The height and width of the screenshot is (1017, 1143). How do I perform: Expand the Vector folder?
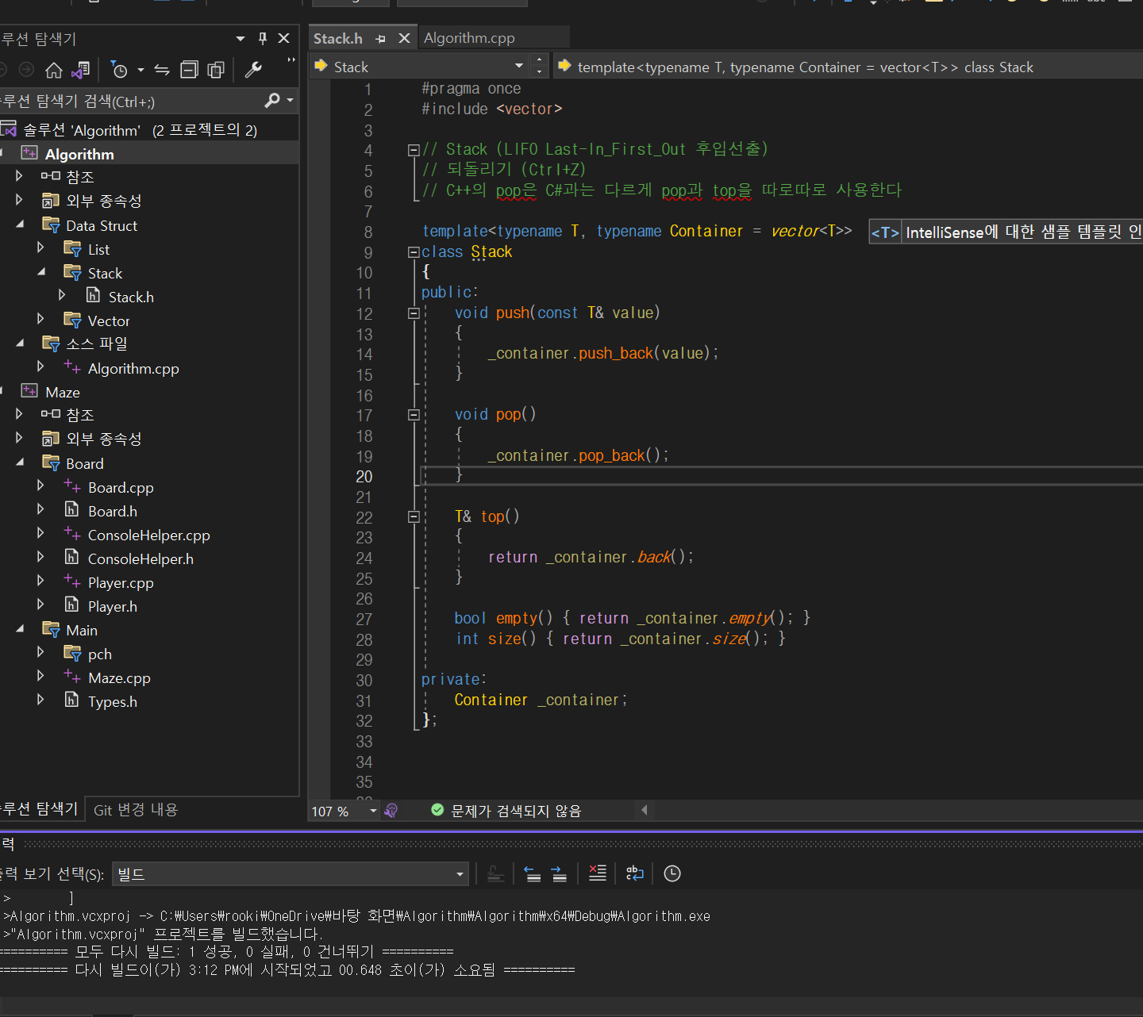[x=40, y=319]
